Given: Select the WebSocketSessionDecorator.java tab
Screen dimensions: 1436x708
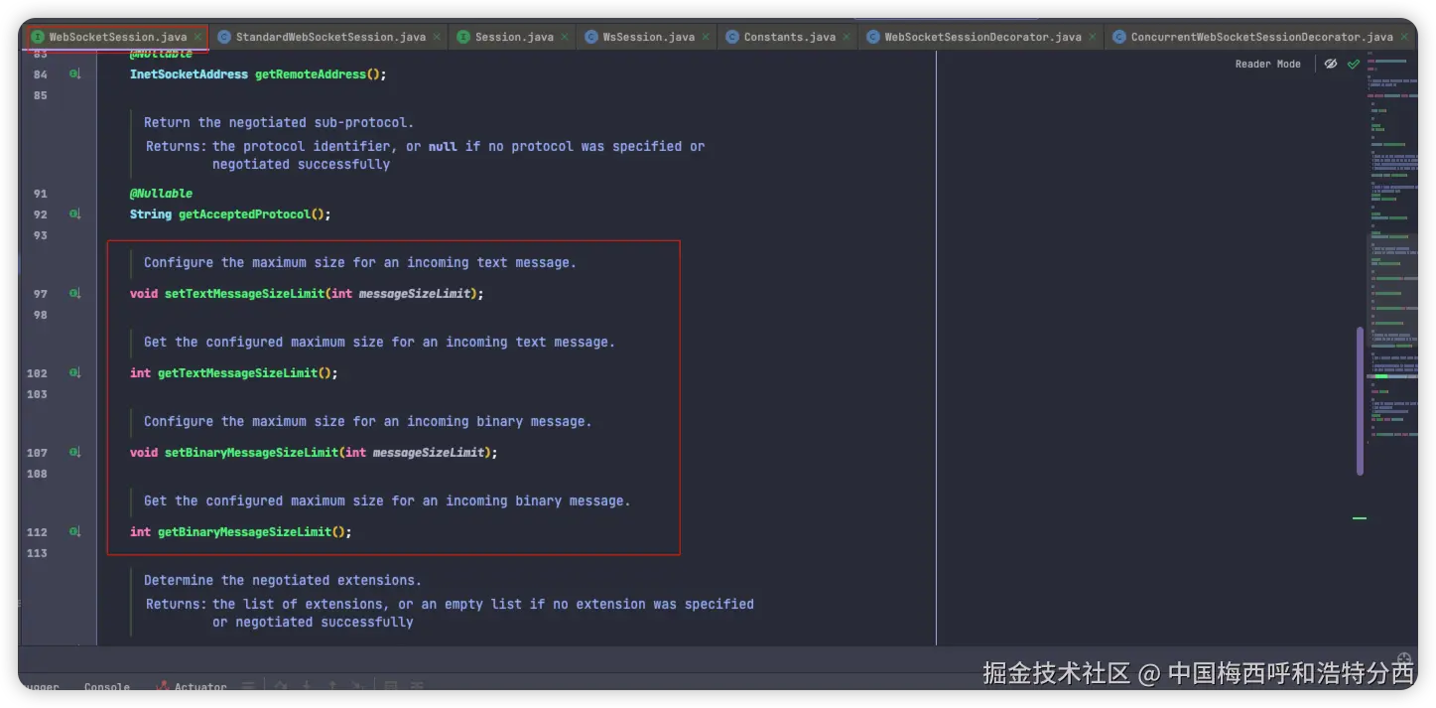Looking at the screenshot, I should click(x=982, y=37).
